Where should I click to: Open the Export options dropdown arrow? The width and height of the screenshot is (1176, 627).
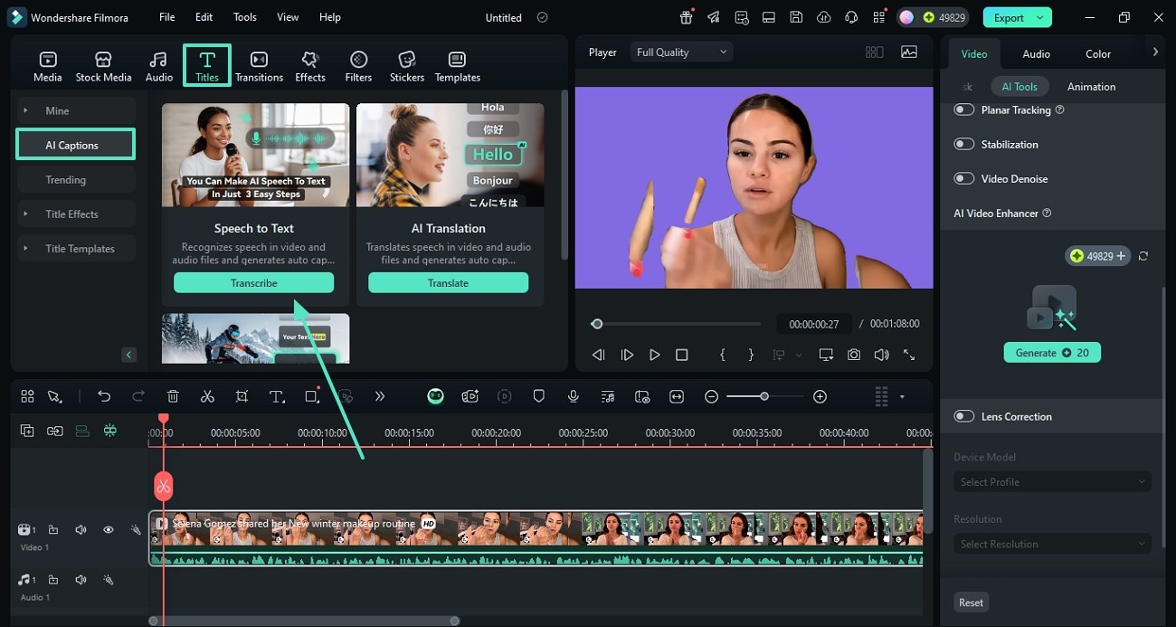[x=1040, y=17]
